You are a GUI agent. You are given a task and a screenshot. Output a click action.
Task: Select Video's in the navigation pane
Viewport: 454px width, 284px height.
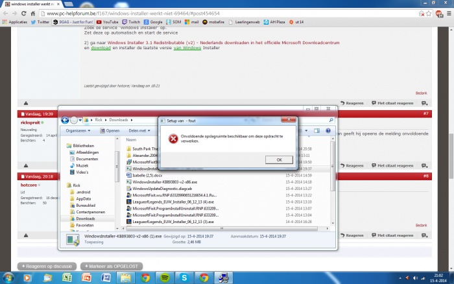point(79,172)
